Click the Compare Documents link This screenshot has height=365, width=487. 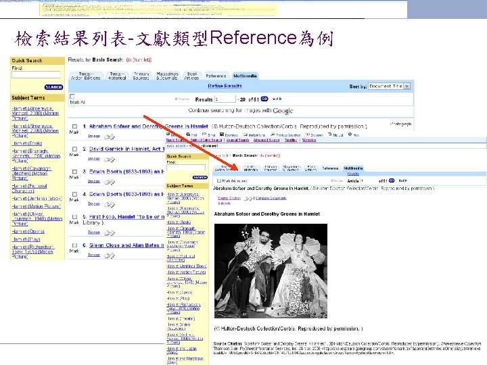pyautogui.click(x=271, y=198)
